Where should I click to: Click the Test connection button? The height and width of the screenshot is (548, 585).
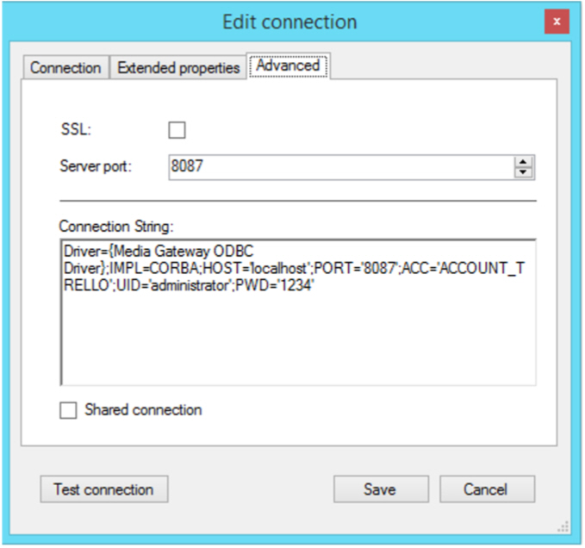click(x=104, y=489)
